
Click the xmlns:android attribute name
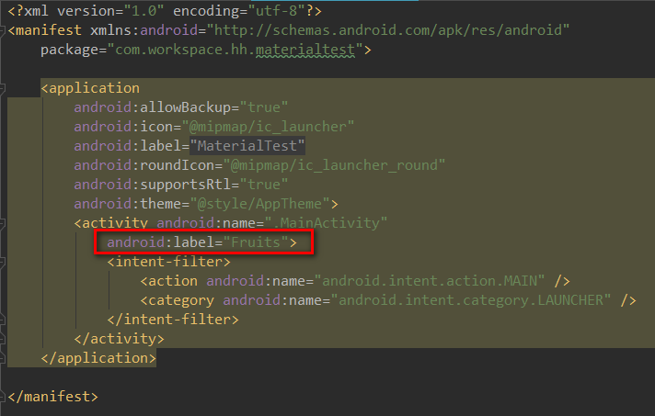point(144,30)
